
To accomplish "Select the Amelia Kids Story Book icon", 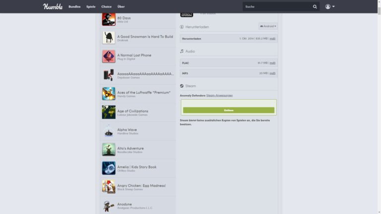I will (x=109, y=168).
